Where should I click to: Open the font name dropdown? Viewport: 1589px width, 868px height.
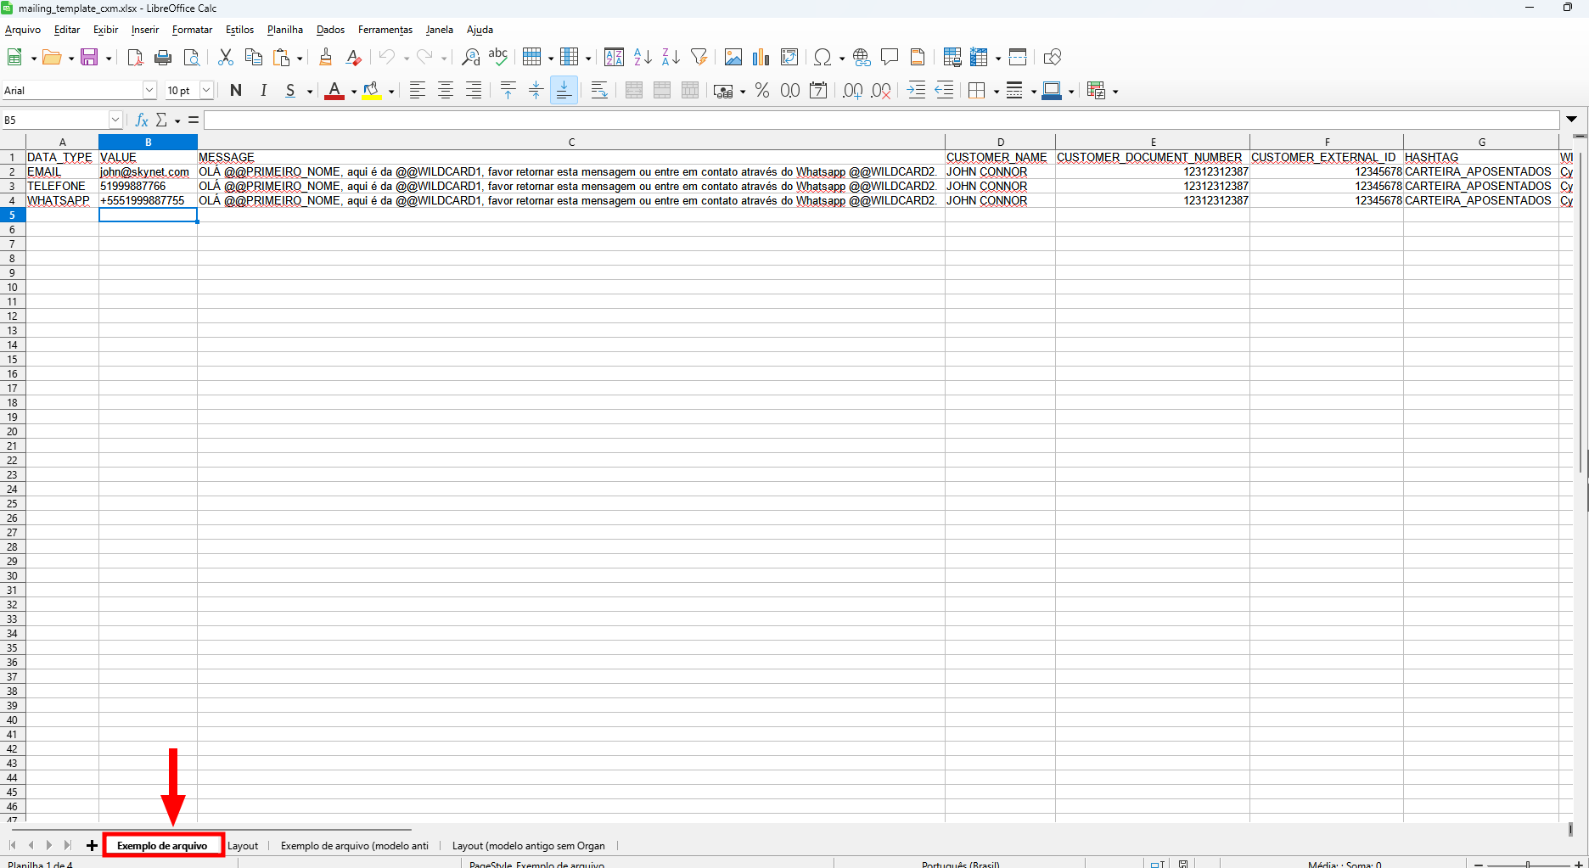(149, 90)
